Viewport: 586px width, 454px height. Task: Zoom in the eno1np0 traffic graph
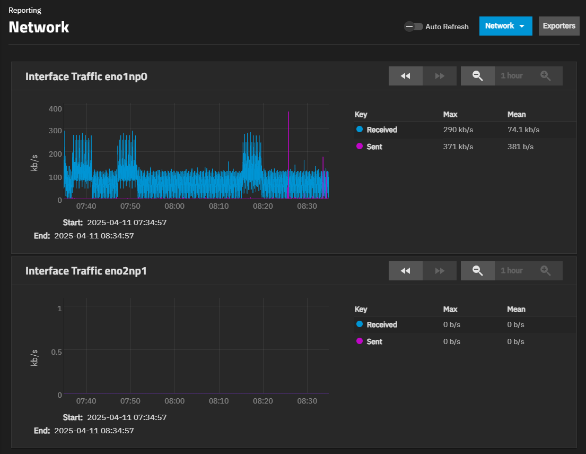click(x=545, y=76)
